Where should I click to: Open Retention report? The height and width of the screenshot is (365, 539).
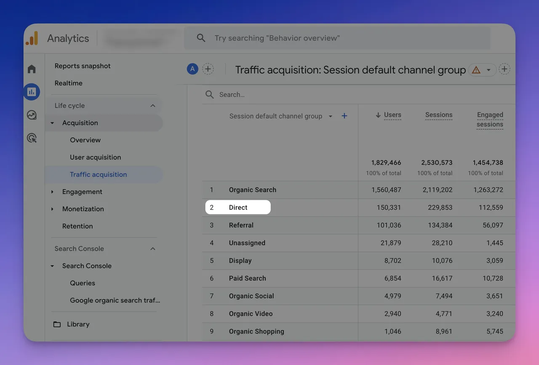[x=77, y=226]
